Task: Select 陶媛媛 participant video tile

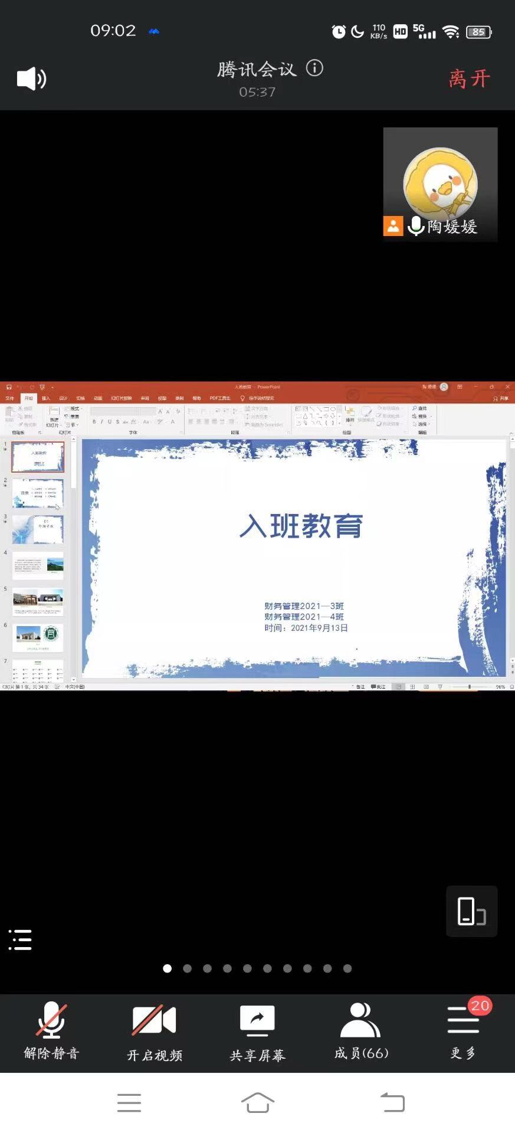Action: pyautogui.click(x=440, y=184)
